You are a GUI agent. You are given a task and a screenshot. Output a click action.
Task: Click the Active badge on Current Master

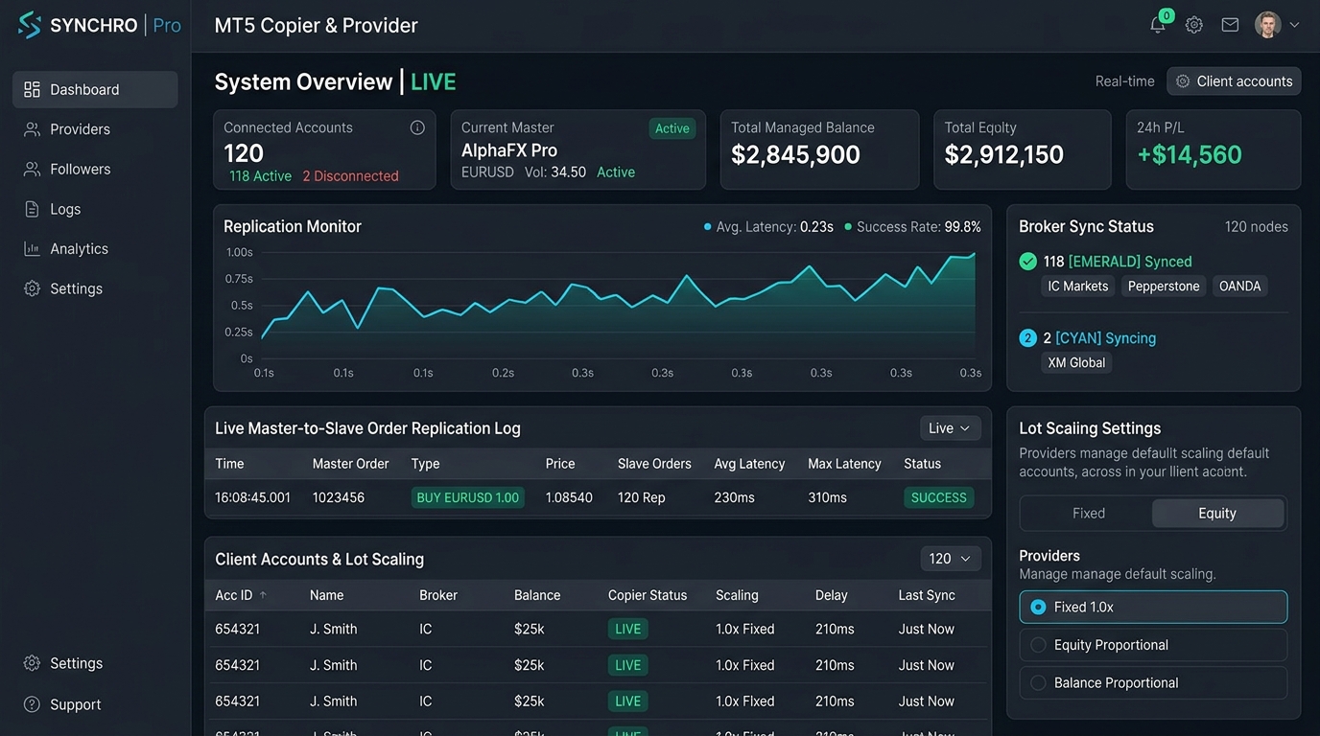(x=672, y=128)
